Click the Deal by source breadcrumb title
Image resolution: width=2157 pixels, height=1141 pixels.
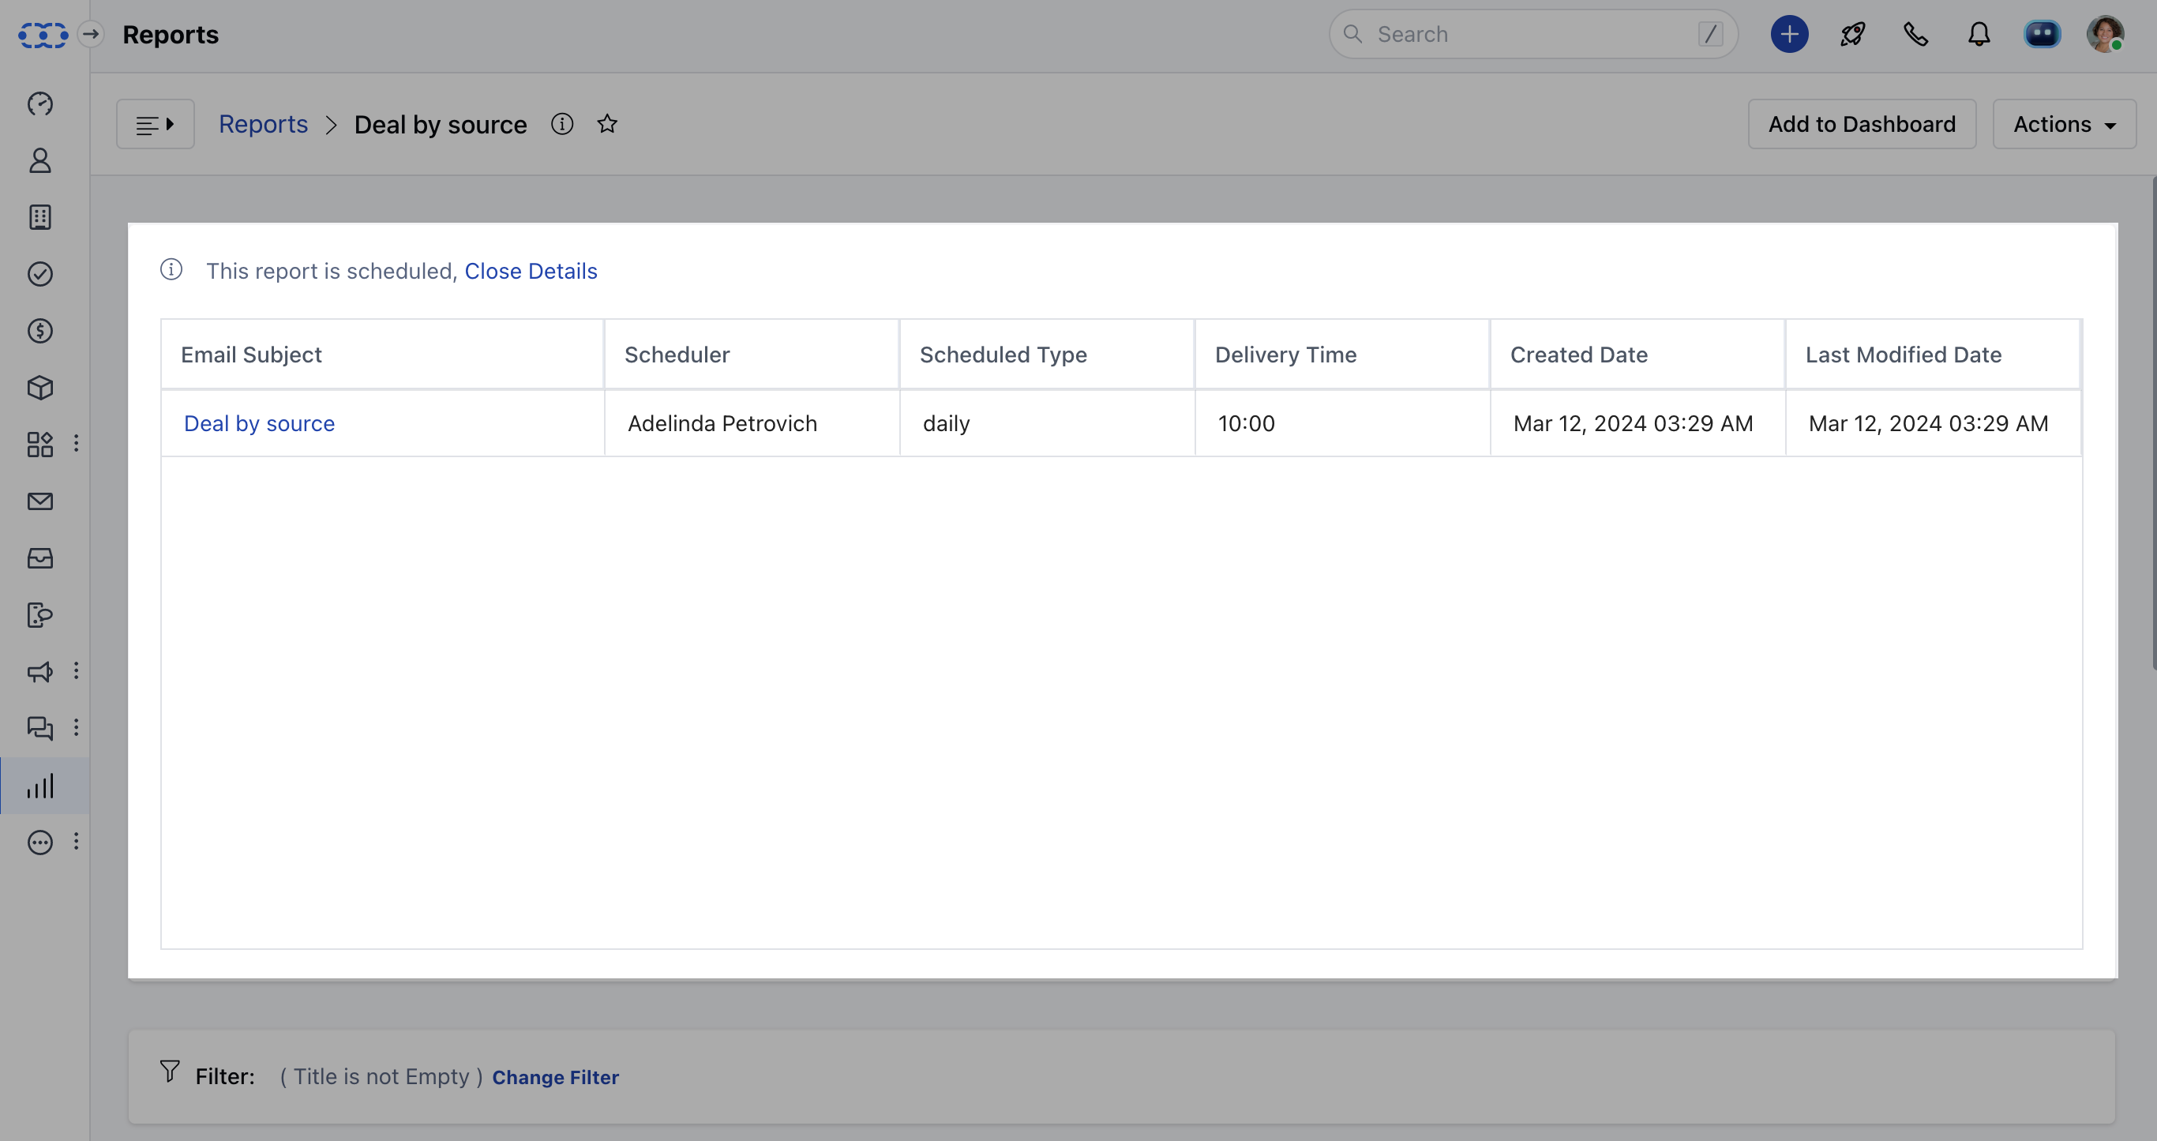click(441, 125)
